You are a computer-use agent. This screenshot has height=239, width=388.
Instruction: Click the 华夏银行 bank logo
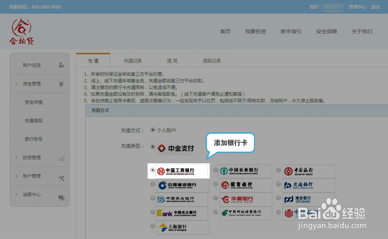[246, 199]
